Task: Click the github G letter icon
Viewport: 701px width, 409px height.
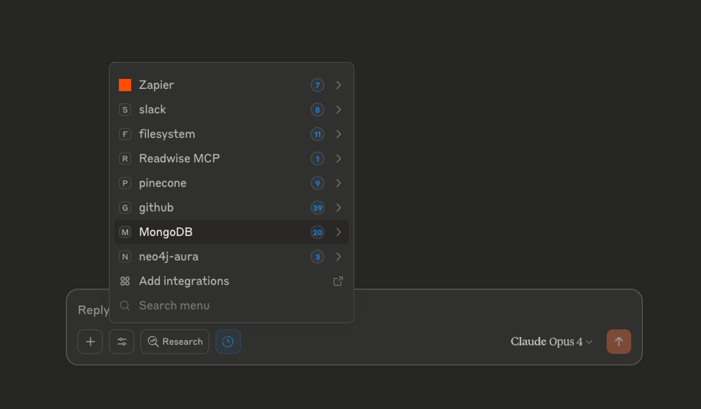Action: click(125, 208)
